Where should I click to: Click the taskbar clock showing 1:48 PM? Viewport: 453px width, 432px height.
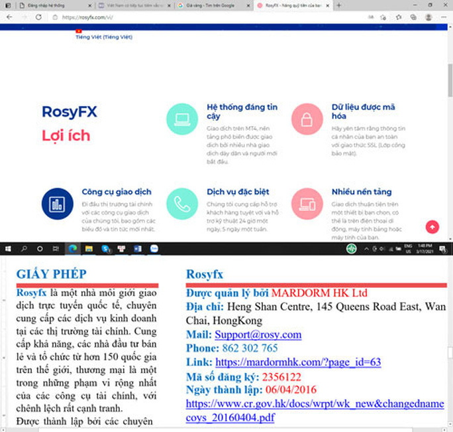pyautogui.click(x=425, y=249)
